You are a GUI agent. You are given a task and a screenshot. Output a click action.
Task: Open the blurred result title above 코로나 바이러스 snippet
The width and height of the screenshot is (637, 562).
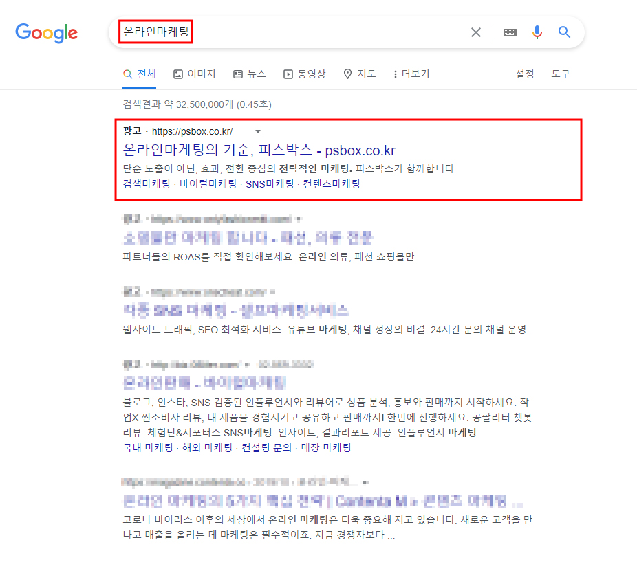click(323, 501)
